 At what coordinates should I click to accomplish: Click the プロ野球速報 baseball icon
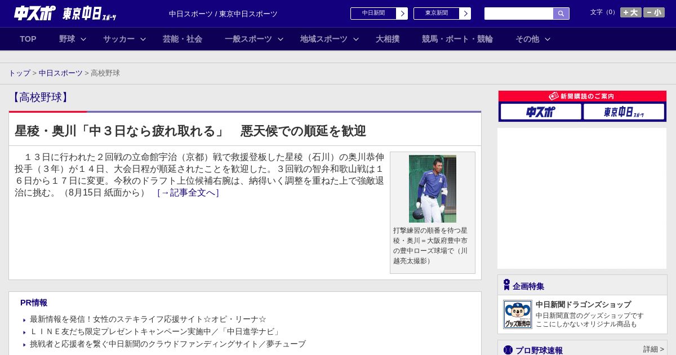(x=508, y=350)
